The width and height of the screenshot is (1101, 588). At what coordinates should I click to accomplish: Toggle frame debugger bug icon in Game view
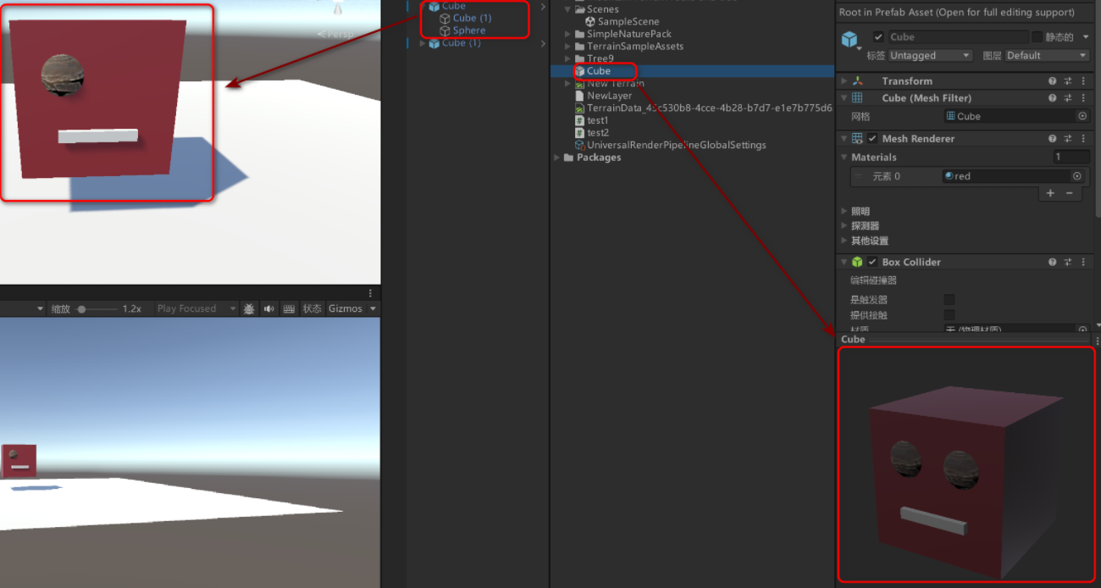point(249,308)
